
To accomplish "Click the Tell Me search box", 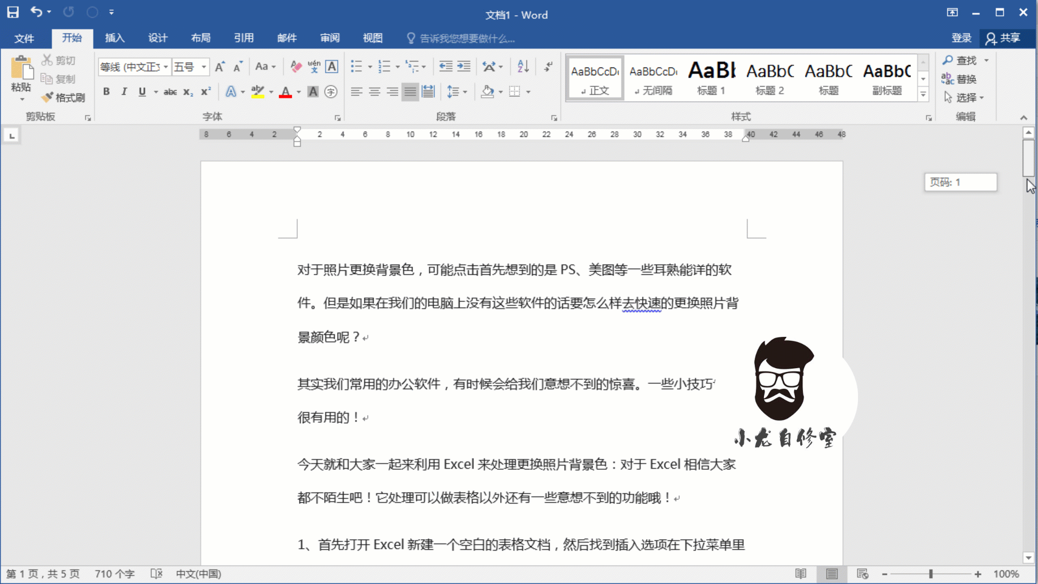I will pyautogui.click(x=461, y=38).
